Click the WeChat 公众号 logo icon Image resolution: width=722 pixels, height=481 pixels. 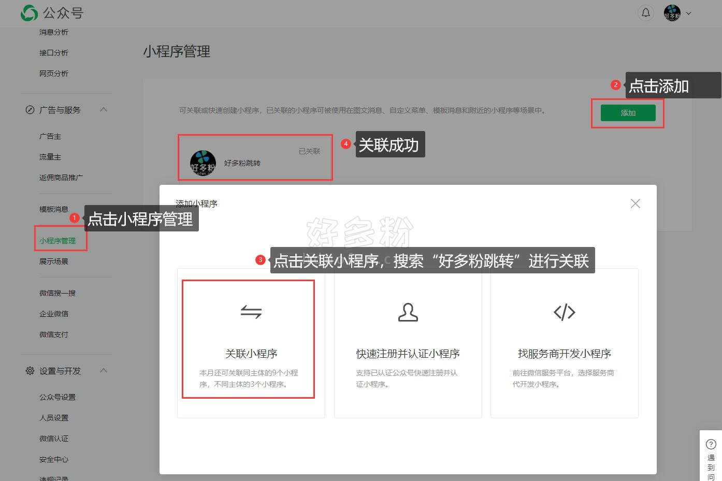30,13
